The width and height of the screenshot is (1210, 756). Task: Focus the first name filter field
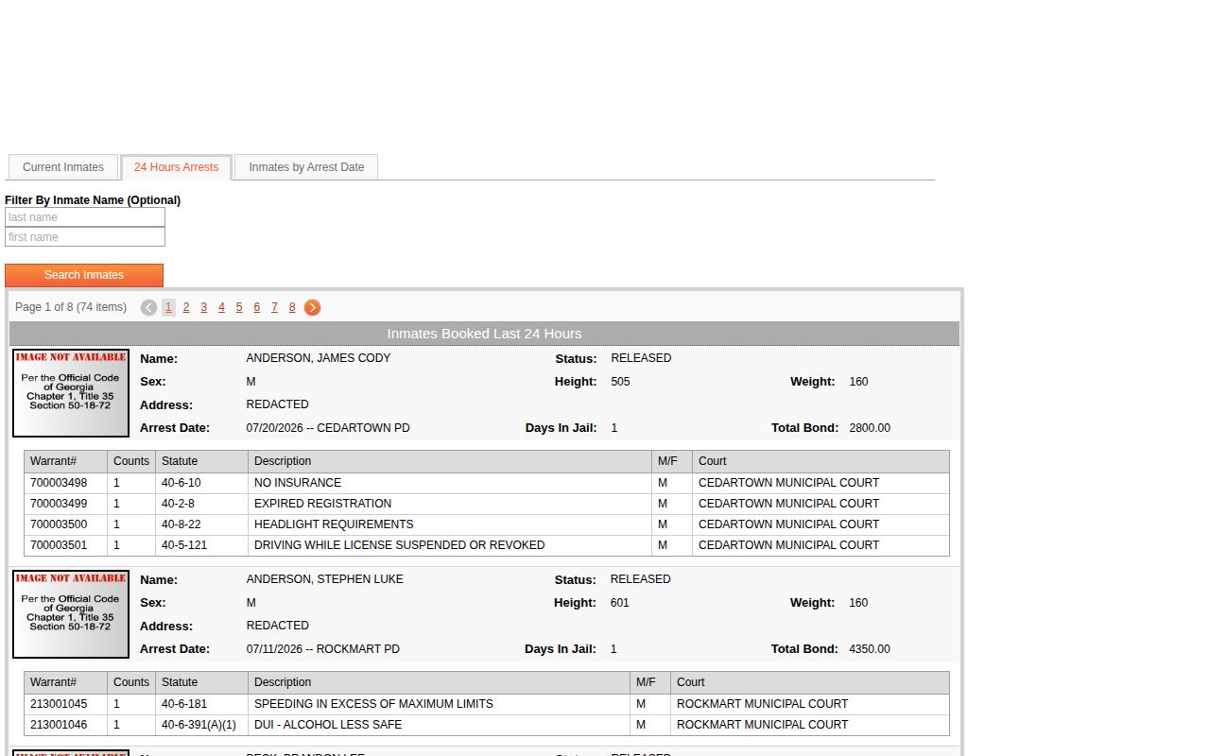(x=85, y=237)
